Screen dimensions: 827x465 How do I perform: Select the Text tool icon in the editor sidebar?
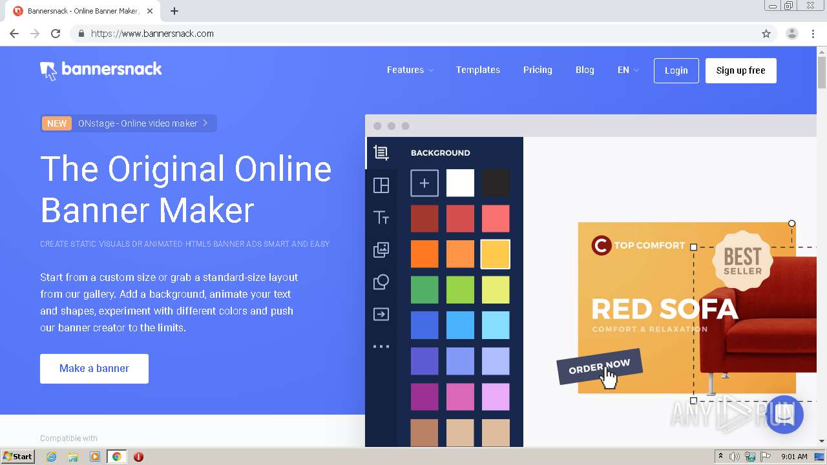(x=381, y=218)
